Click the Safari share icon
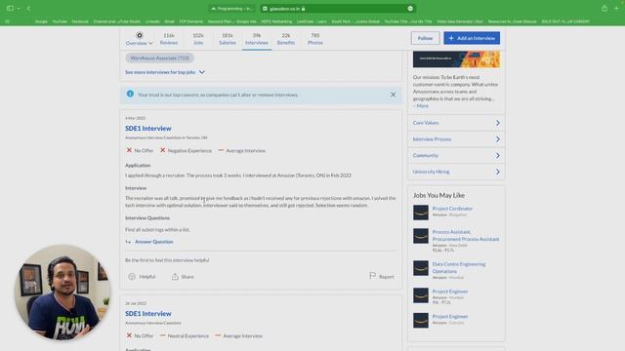Image resolution: width=625 pixels, height=351 pixels. (604, 9)
